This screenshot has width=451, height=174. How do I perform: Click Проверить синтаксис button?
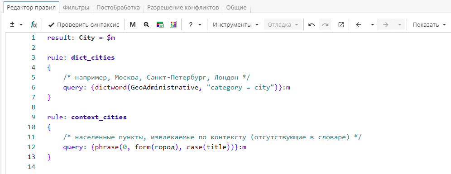pyautogui.click(x=84, y=25)
